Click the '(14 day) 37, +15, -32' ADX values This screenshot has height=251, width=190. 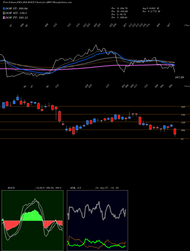pyautogui.click(x=107, y=188)
